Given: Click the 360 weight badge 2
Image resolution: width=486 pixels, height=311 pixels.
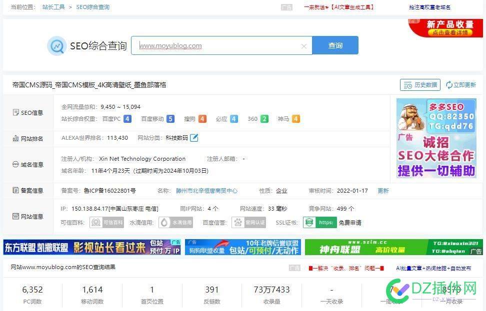Looking at the screenshot, I should pyautogui.click(x=264, y=119).
